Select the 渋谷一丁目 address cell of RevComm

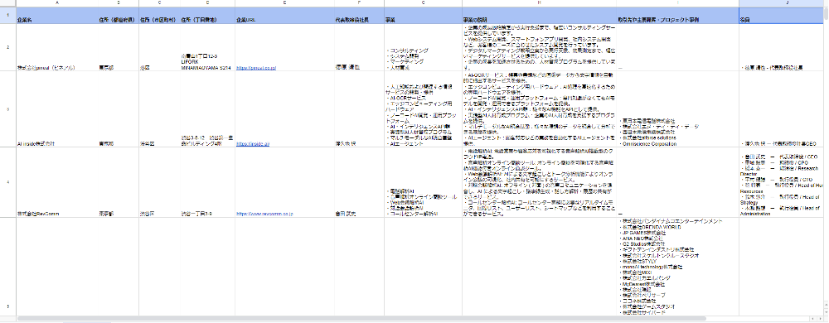207,182
